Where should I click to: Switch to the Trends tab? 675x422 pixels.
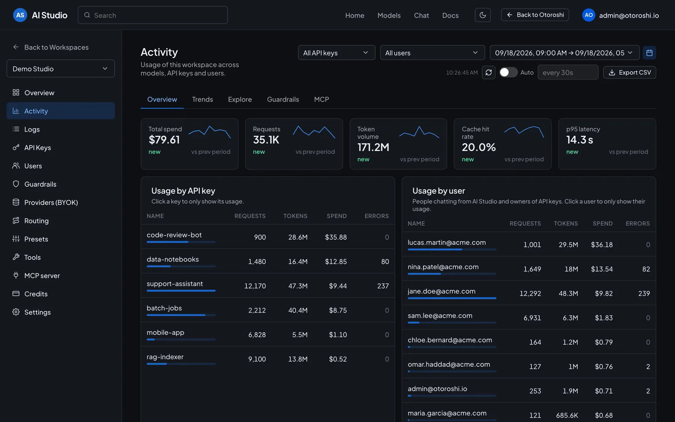(202, 99)
